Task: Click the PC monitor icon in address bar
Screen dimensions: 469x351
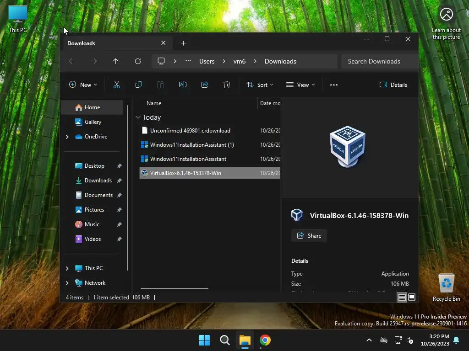Action: pos(161,61)
